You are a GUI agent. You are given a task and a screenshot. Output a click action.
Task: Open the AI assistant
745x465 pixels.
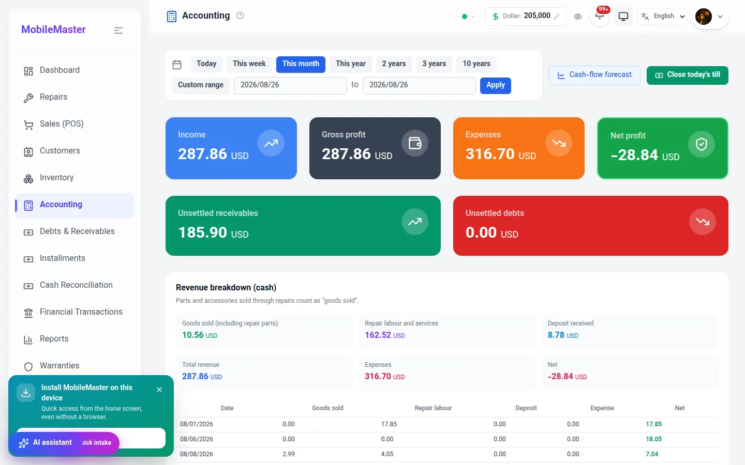point(46,443)
